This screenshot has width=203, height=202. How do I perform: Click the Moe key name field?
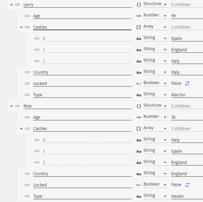[x=78, y=106]
